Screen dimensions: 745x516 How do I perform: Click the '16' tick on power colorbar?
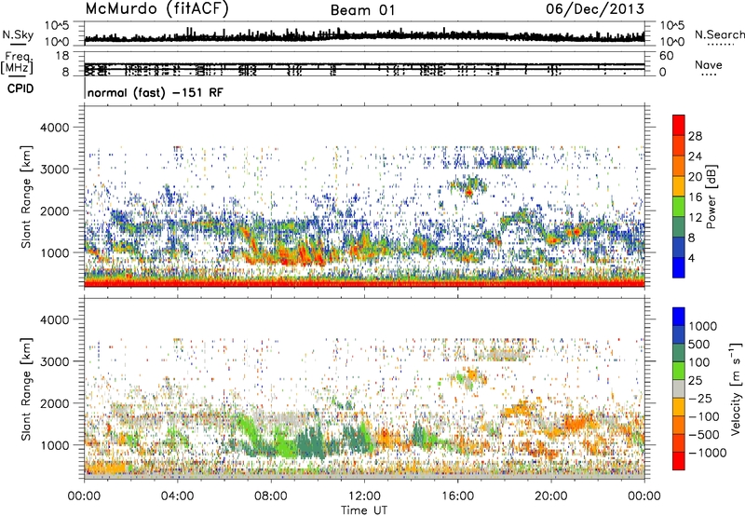click(x=695, y=197)
